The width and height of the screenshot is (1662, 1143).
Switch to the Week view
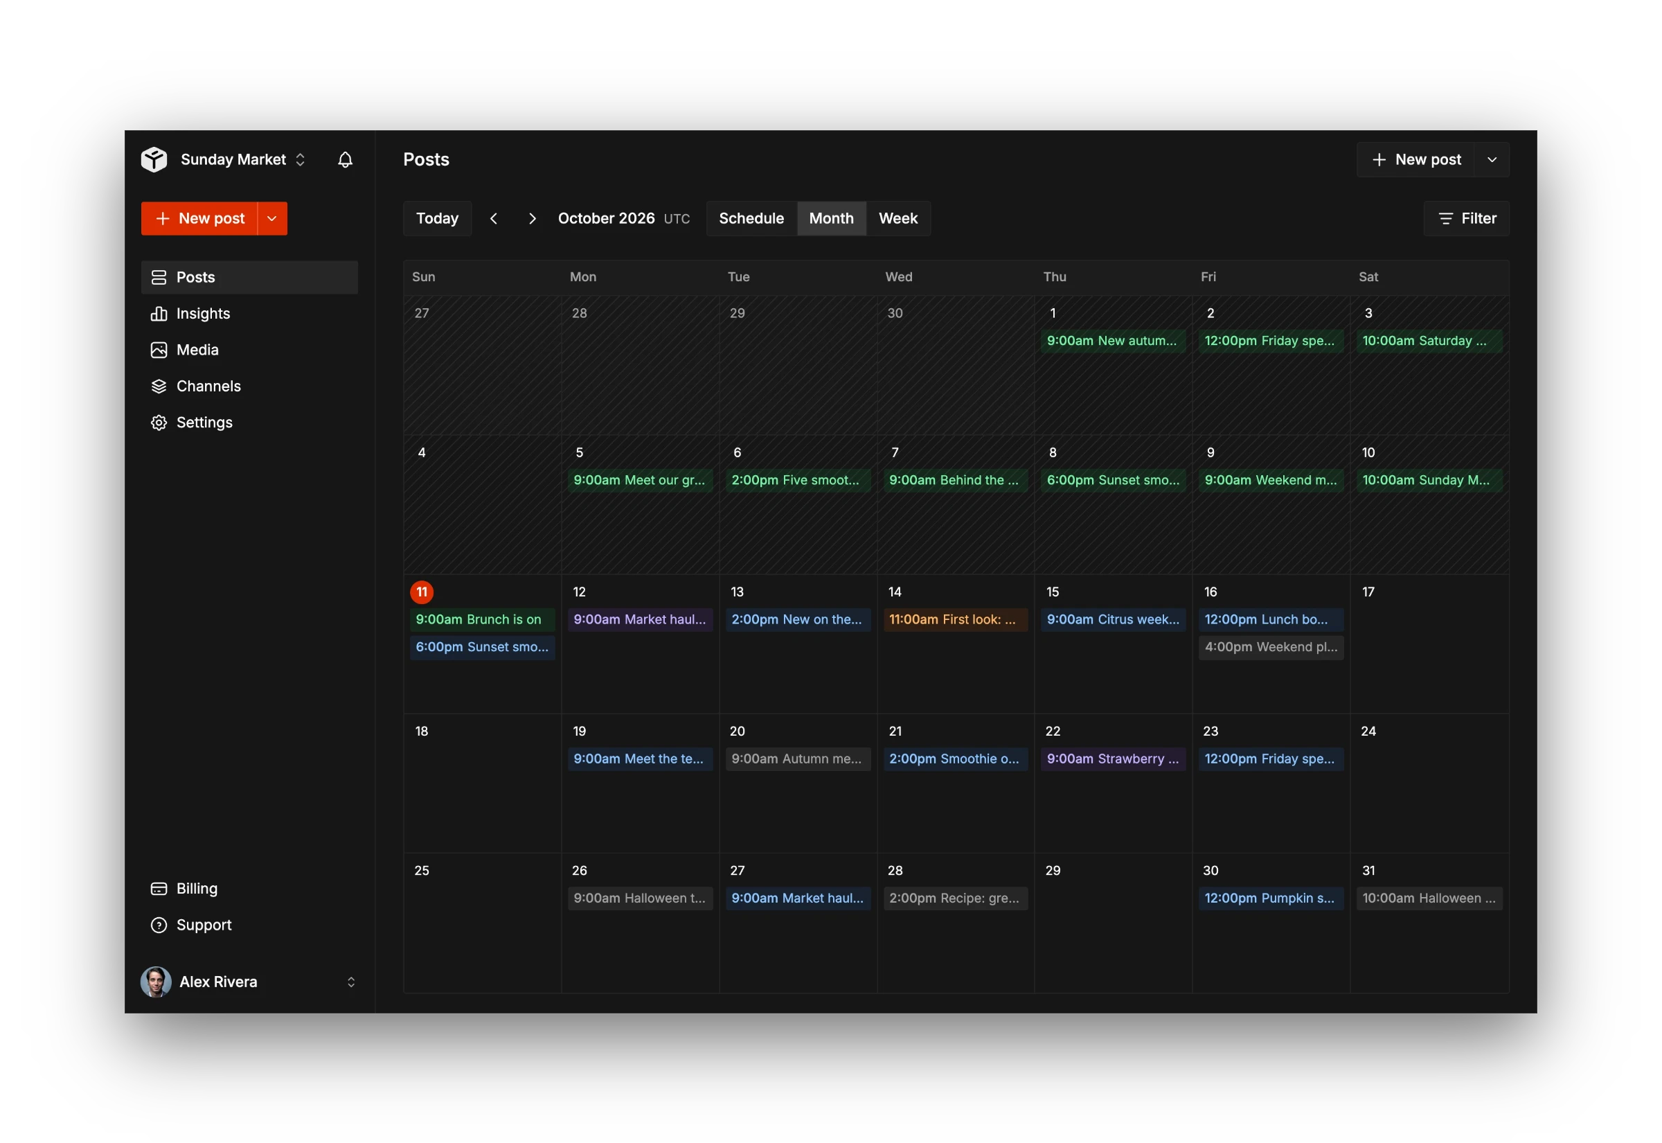click(x=897, y=218)
